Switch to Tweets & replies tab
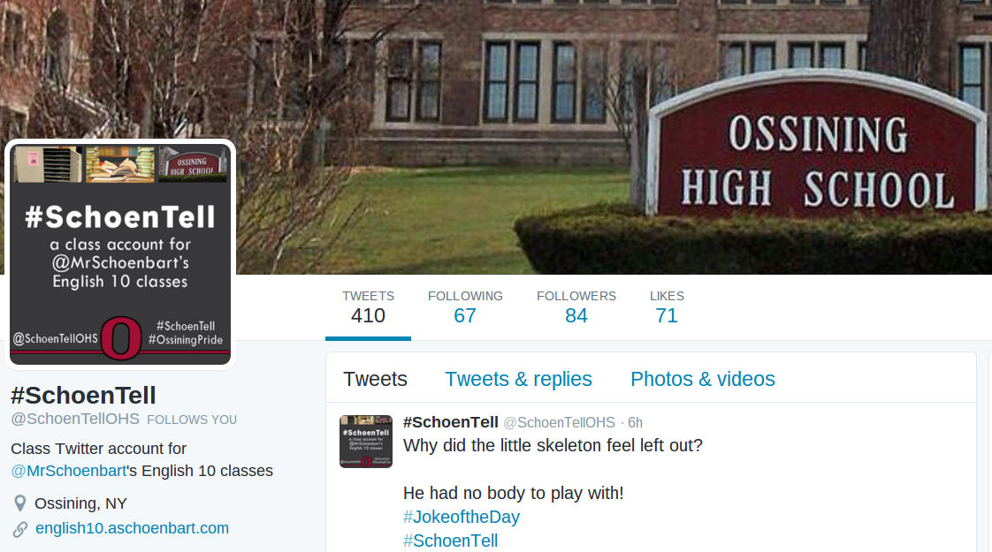Image resolution: width=992 pixels, height=552 pixels. click(518, 379)
